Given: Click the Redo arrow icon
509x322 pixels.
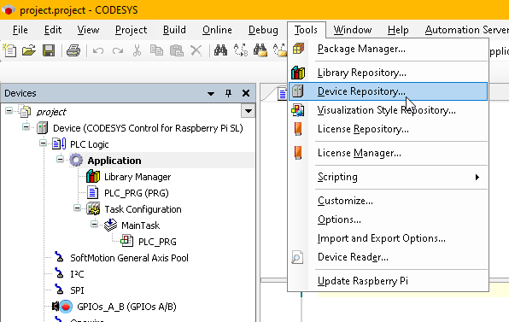Looking at the screenshot, I should coord(118,50).
